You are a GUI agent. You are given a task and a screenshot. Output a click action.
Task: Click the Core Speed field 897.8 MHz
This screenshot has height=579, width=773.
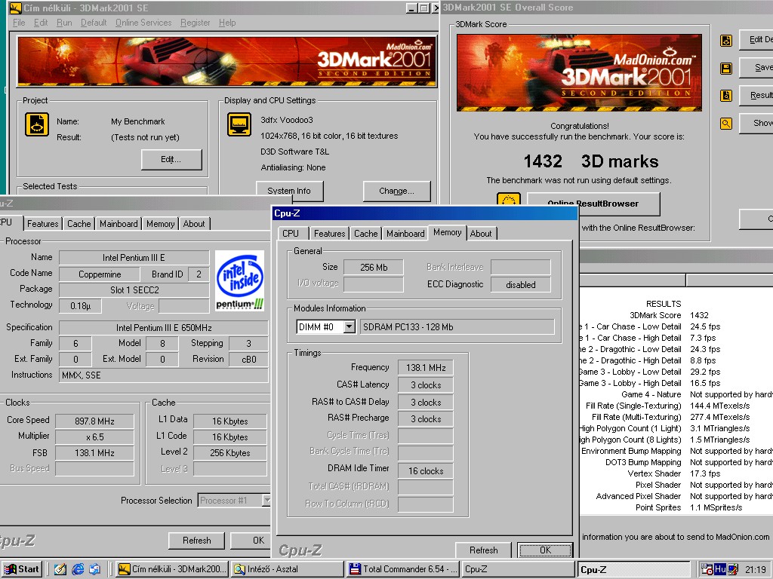click(x=94, y=421)
